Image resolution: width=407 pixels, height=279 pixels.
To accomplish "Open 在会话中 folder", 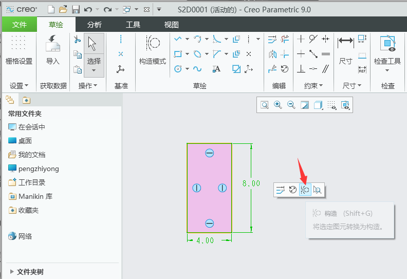I will pos(27,127).
